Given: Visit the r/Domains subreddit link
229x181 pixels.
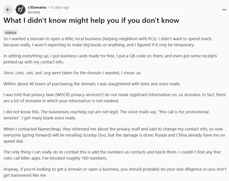Looking at the screenshot, I should click(37, 7).
